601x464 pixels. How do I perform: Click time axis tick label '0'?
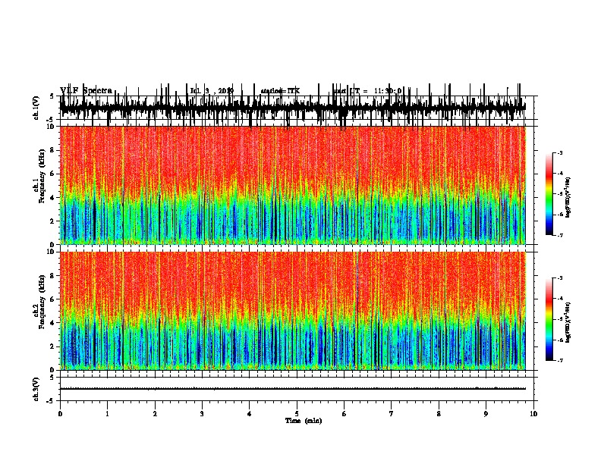[60, 414]
